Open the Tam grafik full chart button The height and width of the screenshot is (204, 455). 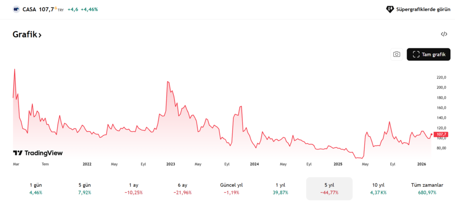(428, 54)
